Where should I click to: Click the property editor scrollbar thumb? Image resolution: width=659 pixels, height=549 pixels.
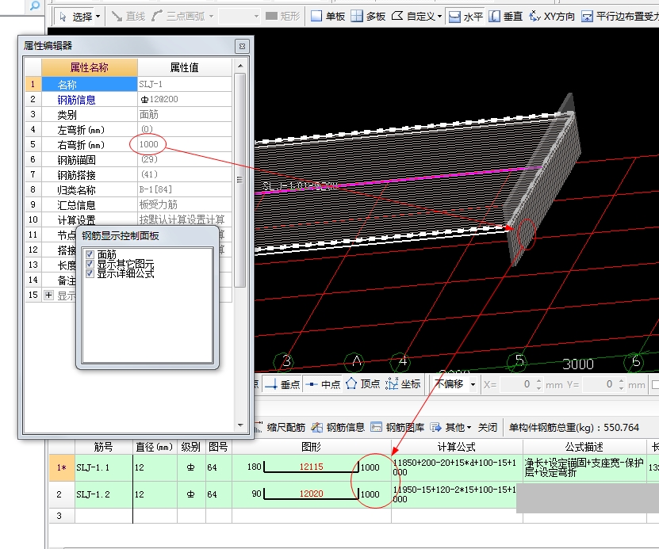(x=239, y=181)
